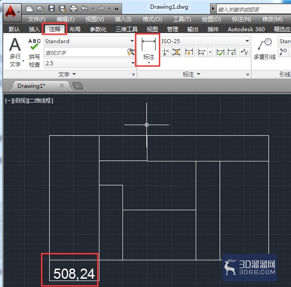Screen dimensions: 291x287
Task: Click the Undo arrow icon
Action: 85,8
